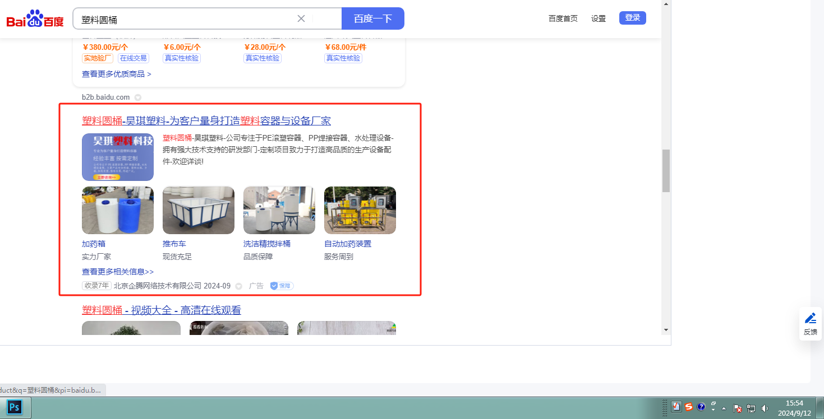
Task: Expand dropdown arrow after 2024-09
Action: (238, 286)
